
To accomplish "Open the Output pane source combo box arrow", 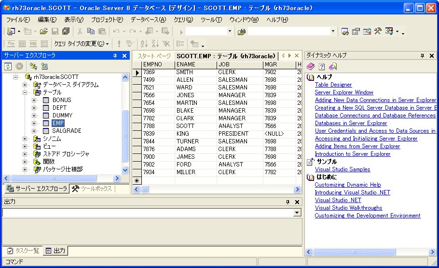I will click(297, 213).
